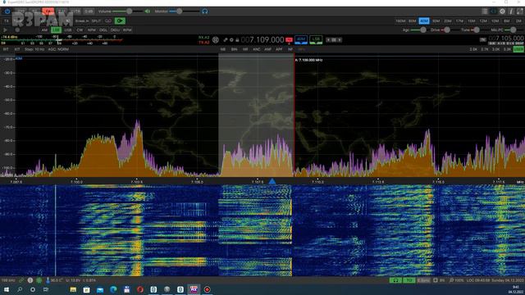
Task: Open LSB mode dropdown near frequency
Action: [316, 40]
